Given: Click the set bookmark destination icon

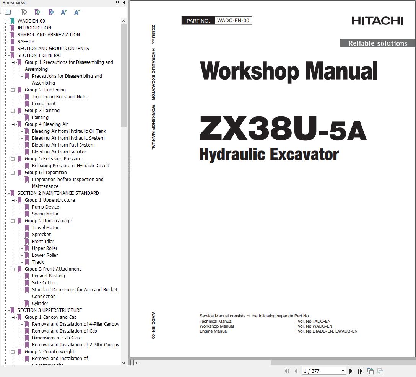Looking at the screenshot, I should [x=51, y=12].
